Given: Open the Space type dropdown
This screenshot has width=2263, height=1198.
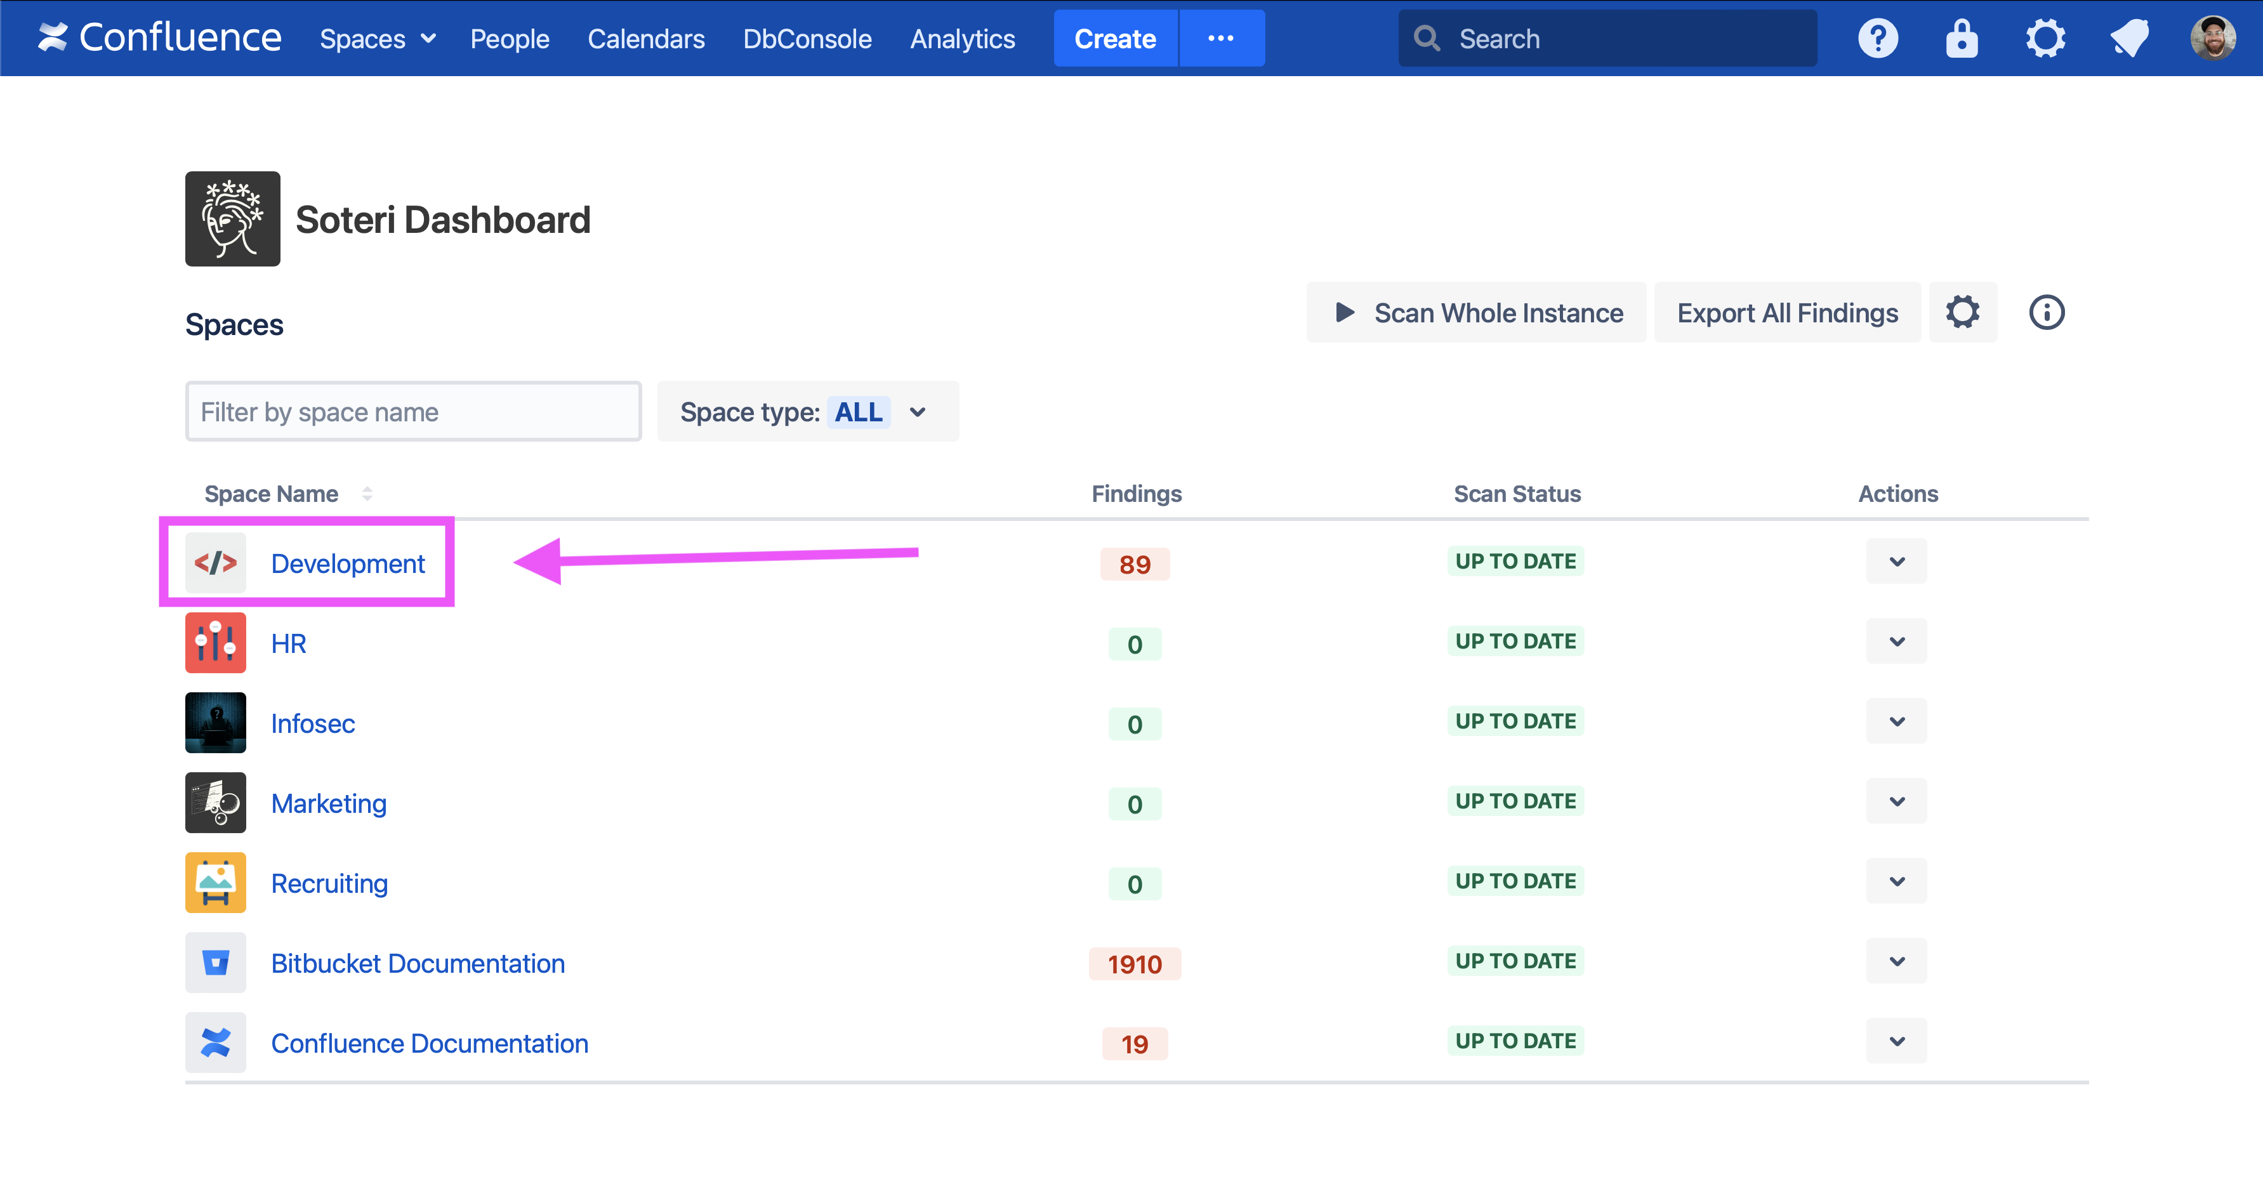Looking at the screenshot, I should pyautogui.click(x=807, y=412).
